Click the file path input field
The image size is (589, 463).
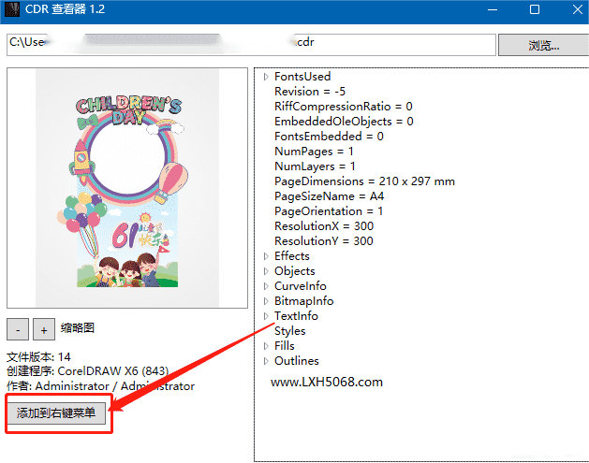click(x=251, y=45)
